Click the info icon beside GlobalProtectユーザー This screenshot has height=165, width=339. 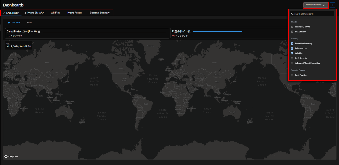click(x=39, y=32)
